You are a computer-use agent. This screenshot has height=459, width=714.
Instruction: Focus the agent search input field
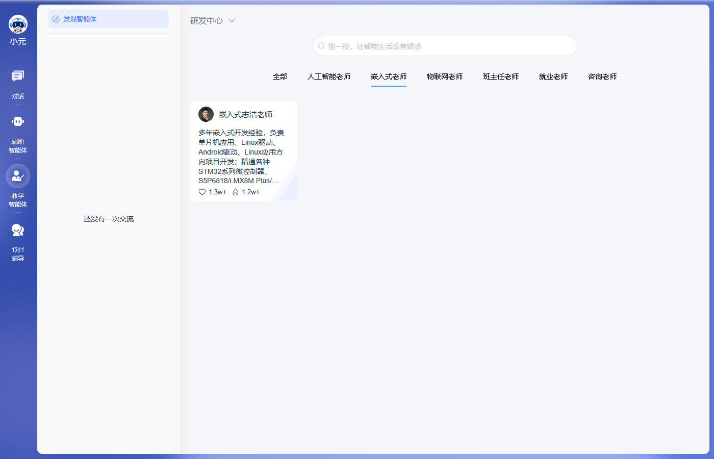pyautogui.click(x=449, y=46)
